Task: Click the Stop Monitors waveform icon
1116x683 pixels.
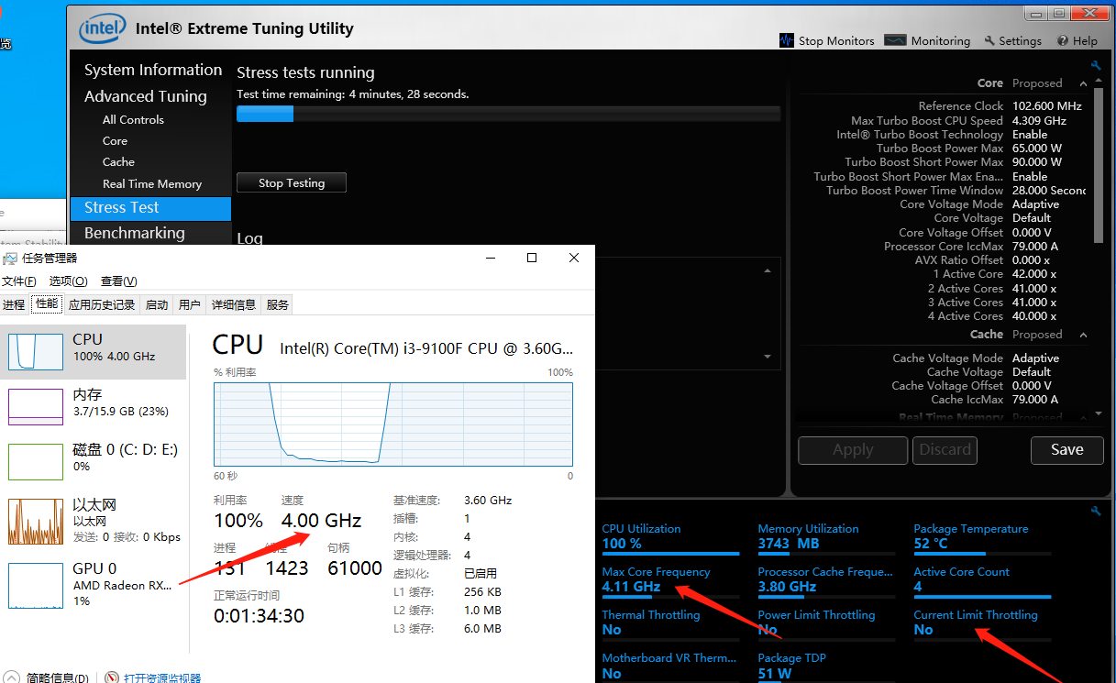Action: coord(787,40)
